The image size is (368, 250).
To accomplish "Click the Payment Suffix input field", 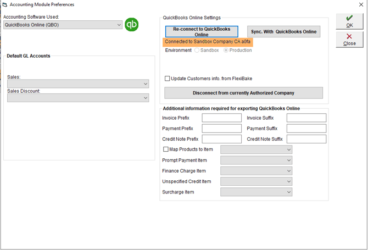I will (x=306, y=129).
